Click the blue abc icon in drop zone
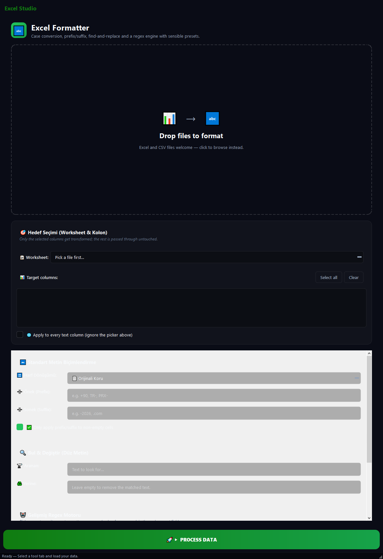This screenshot has width=383, height=559. tap(213, 118)
